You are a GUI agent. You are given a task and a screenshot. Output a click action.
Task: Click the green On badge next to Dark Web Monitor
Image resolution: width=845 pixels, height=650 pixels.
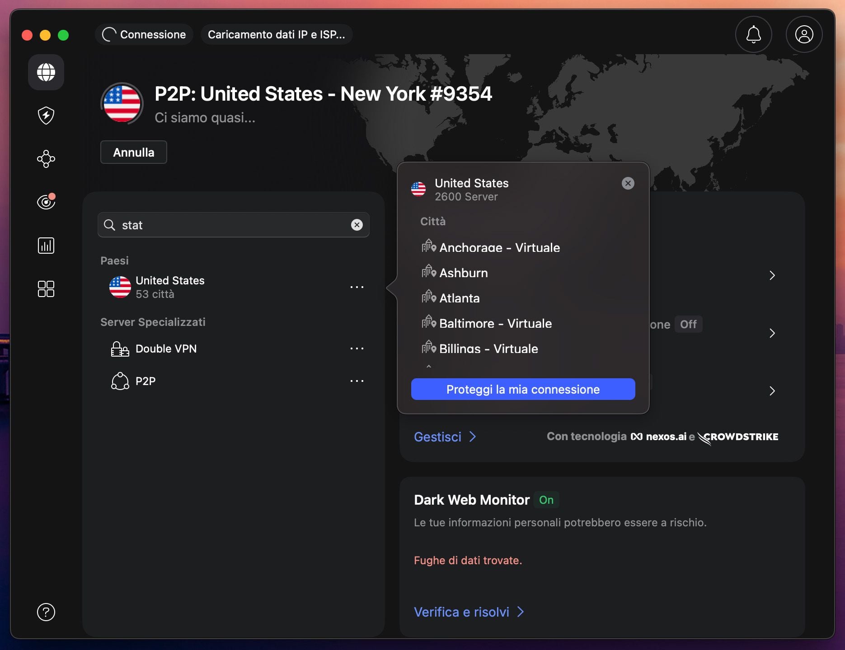coord(546,500)
